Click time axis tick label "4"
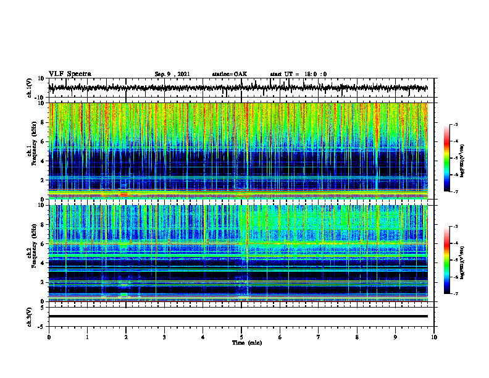Viewport: 489px width, 378px height. (203, 337)
